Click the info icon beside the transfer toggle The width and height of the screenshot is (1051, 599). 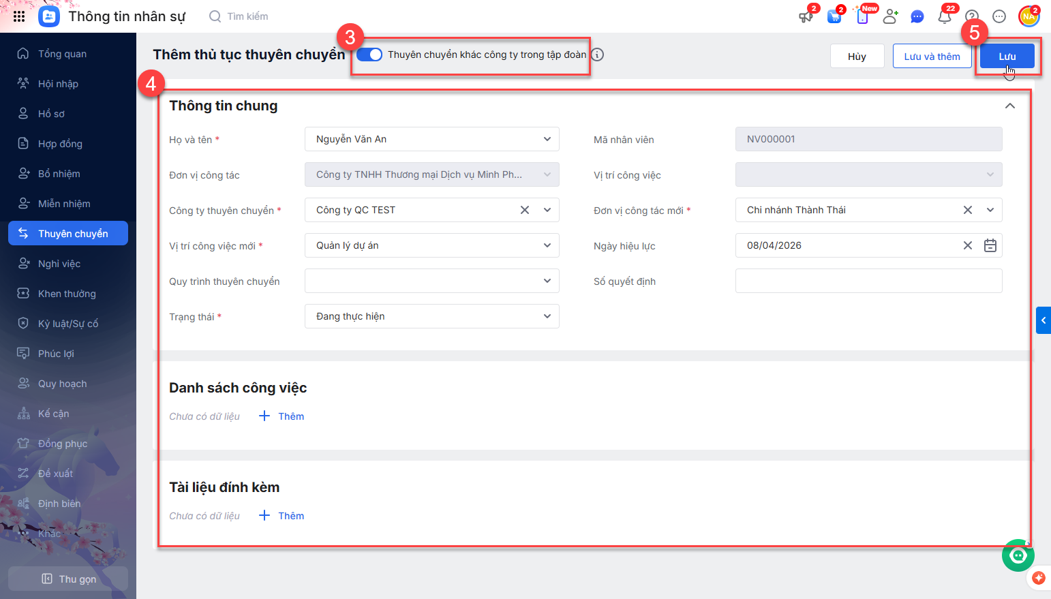coord(598,55)
